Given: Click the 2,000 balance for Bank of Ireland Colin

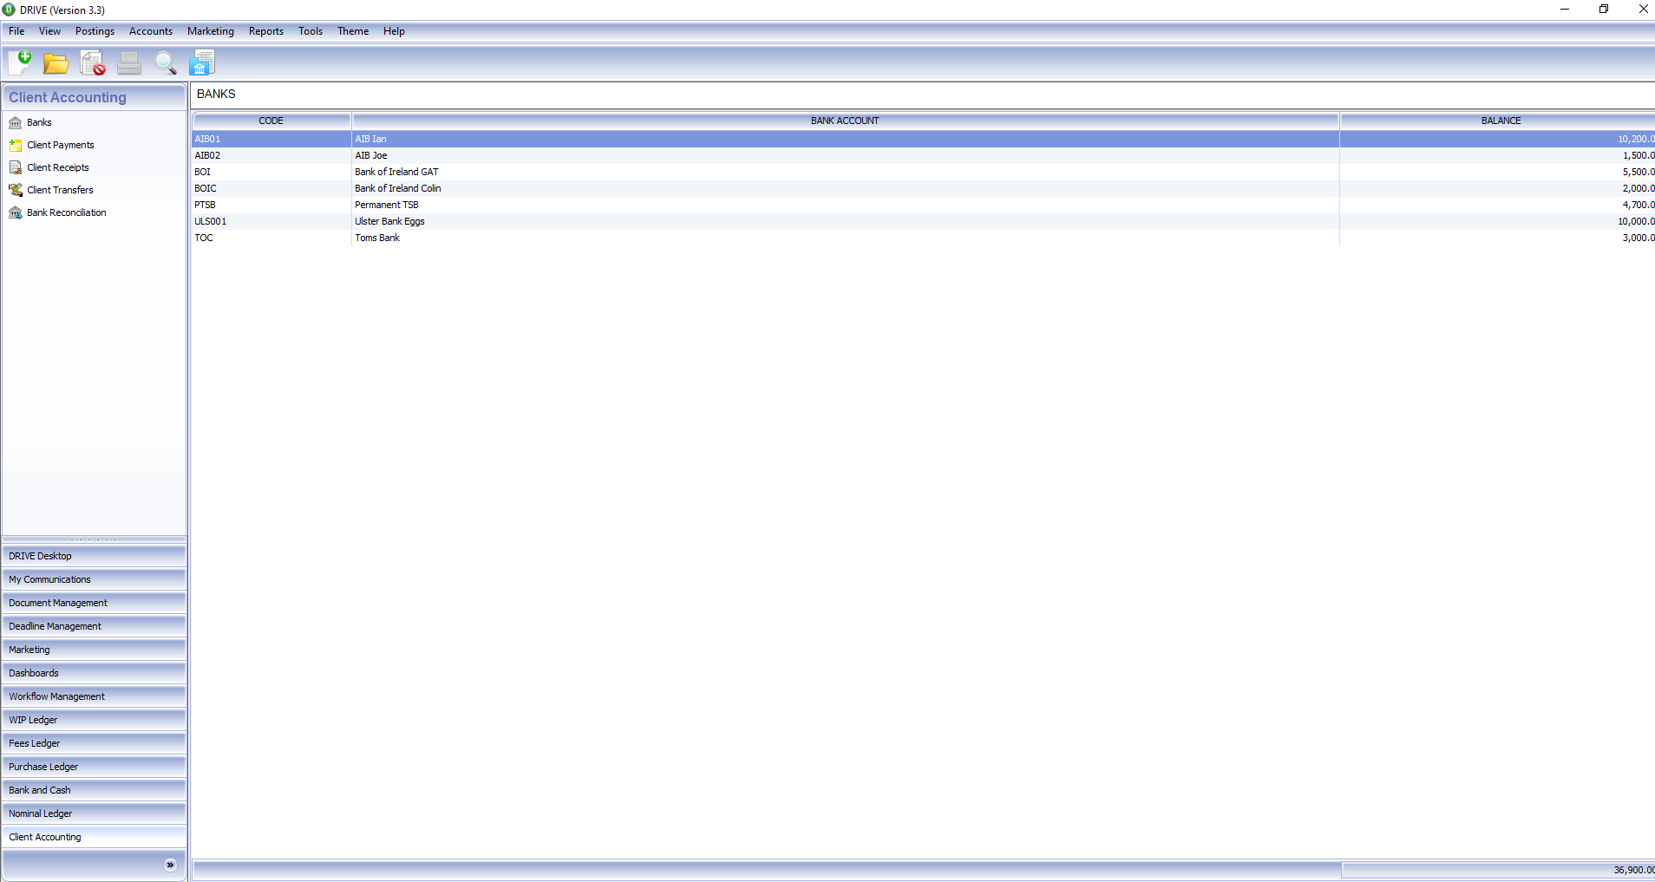Looking at the screenshot, I should [x=1639, y=188].
